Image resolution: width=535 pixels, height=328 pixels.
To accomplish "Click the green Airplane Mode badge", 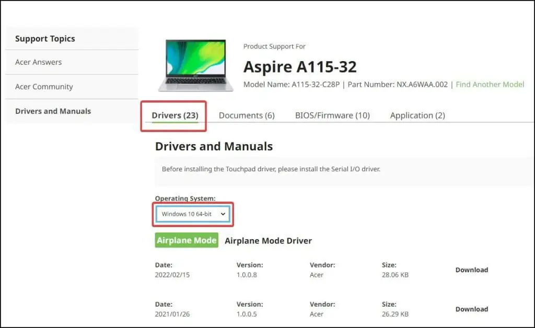I will [x=186, y=240].
